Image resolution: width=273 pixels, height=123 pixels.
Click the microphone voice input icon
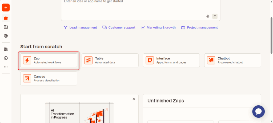click(208, 16)
